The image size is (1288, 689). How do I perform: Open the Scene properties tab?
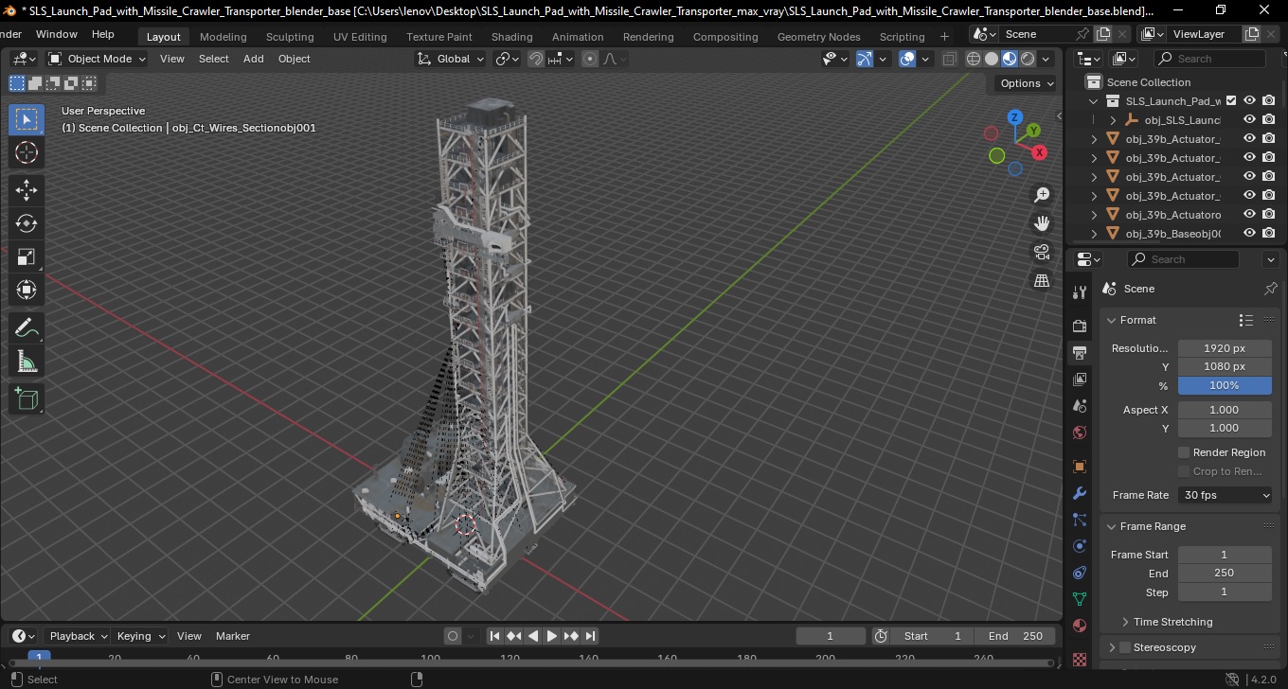1080,406
